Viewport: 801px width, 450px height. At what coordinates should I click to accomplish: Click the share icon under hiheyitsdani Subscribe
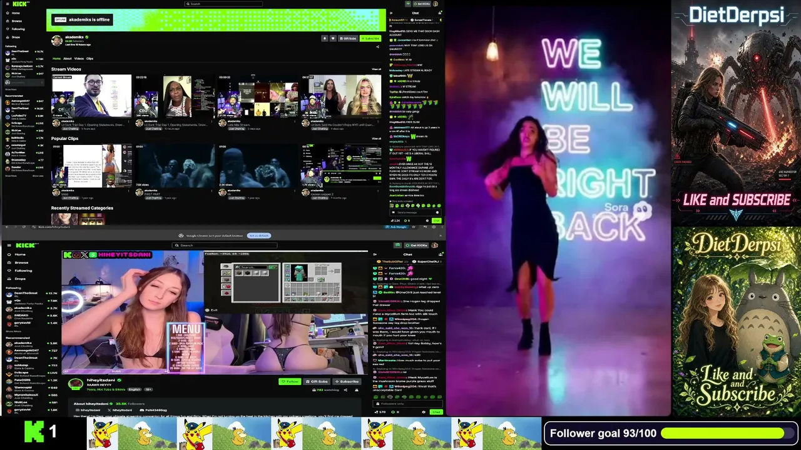pos(346,389)
